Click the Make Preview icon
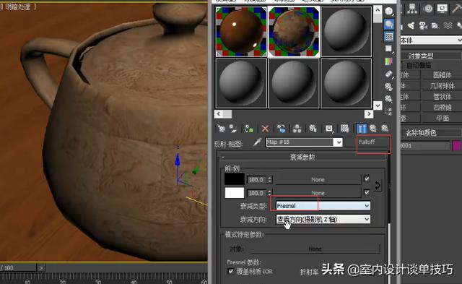This screenshot has height=284, width=462. click(389, 74)
